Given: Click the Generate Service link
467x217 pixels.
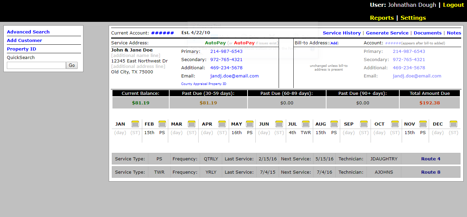Looking at the screenshot, I should (387, 33).
